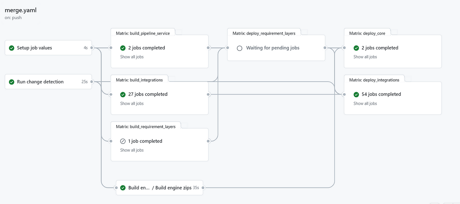The height and width of the screenshot is (204, 460).
Task: Click the skipped icon on build_requirement_layers
Action: tap(123, 141)
